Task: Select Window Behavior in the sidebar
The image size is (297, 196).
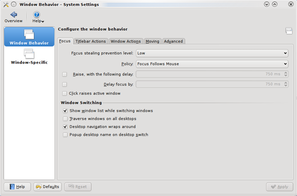Action: click(29, 37)
